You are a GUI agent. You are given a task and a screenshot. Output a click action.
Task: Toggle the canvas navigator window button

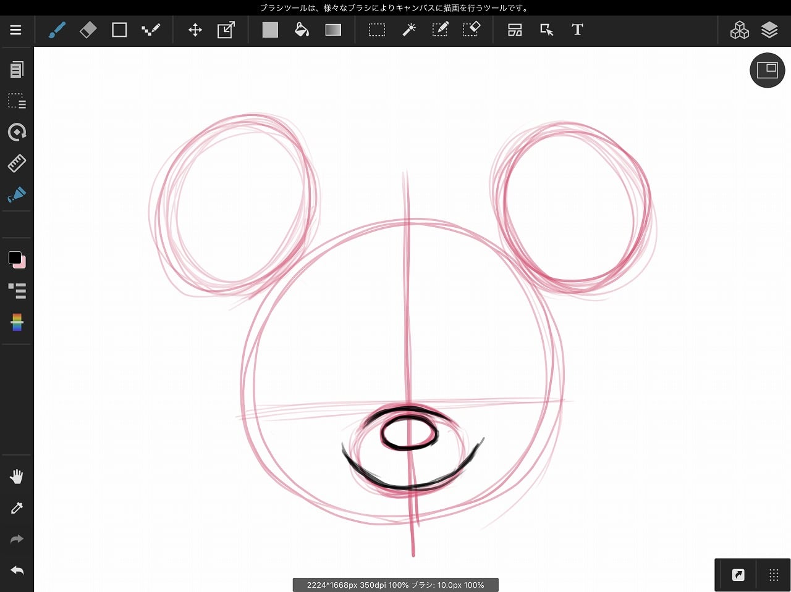coord(767,70)
